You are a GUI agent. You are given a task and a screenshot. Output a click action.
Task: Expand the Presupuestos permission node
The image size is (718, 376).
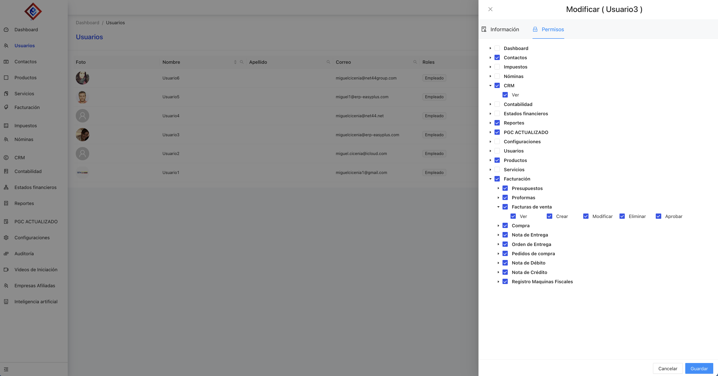pos(498,188)
